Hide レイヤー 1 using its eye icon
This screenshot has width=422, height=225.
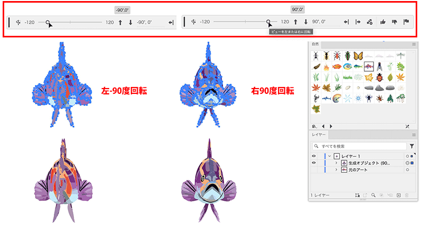pyautogui.click(x=314, y=156)
